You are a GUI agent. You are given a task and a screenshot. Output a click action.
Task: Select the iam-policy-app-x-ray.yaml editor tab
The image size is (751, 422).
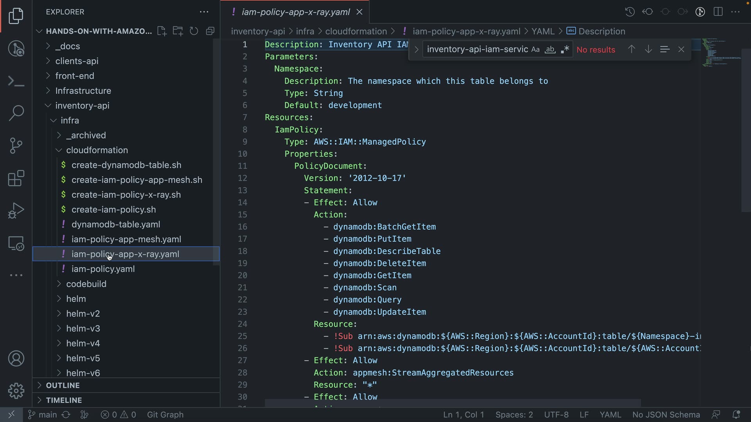pos(295,12)
